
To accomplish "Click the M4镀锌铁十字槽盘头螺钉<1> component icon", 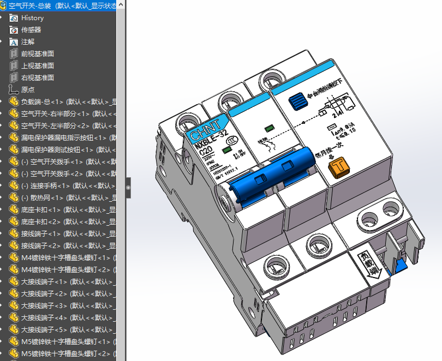I will click(14, 257).
